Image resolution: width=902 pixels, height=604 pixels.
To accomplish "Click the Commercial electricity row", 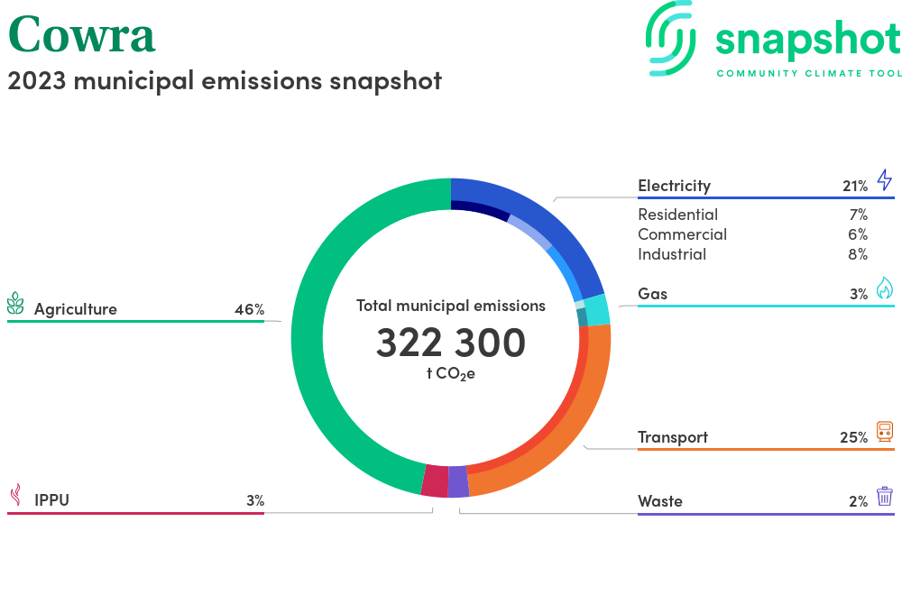I will click(x=682, y=234).
